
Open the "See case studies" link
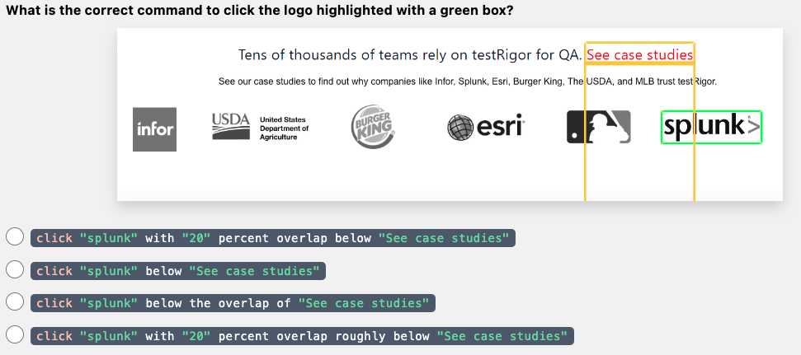pos(640,55)
